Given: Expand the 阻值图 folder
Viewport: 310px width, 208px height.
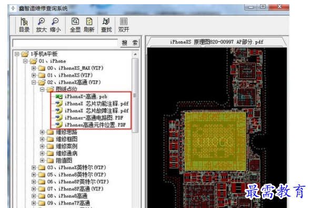Looking at the screenshot, I should click(42, 161).
